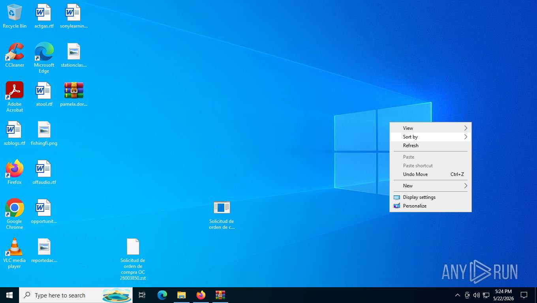Open File Explorer from the taskbar
Viewport: 537px width, 303px height.
181,295
